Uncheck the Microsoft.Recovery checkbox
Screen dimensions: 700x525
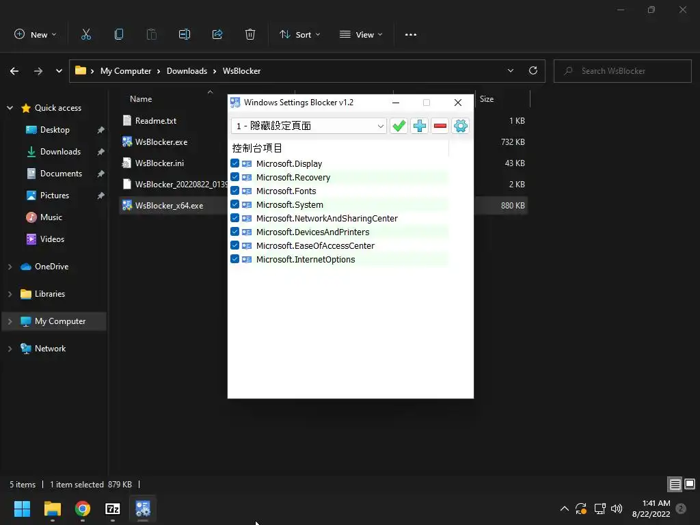235,177
